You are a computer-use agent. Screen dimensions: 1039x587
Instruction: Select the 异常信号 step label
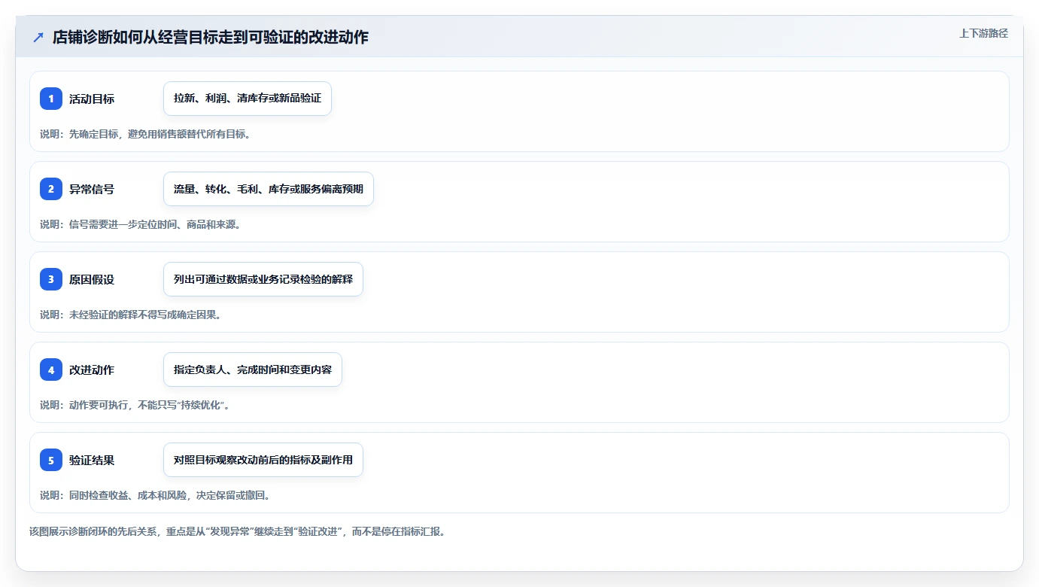click(92, 189)
